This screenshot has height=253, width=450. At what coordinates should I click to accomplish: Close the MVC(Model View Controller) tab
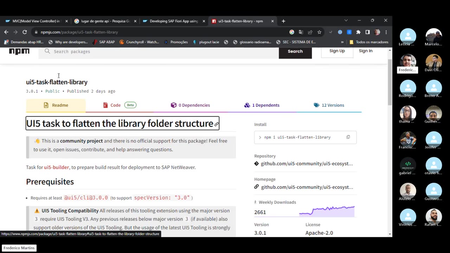[x=66, y=21]
